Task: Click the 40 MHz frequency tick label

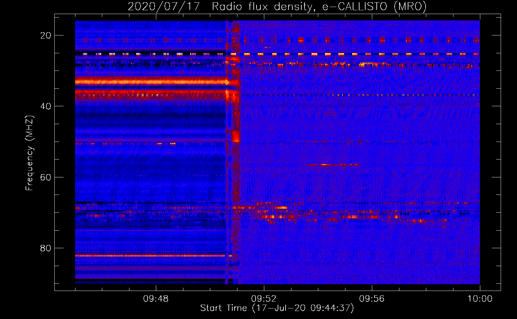Action: (x=46, y=106)
